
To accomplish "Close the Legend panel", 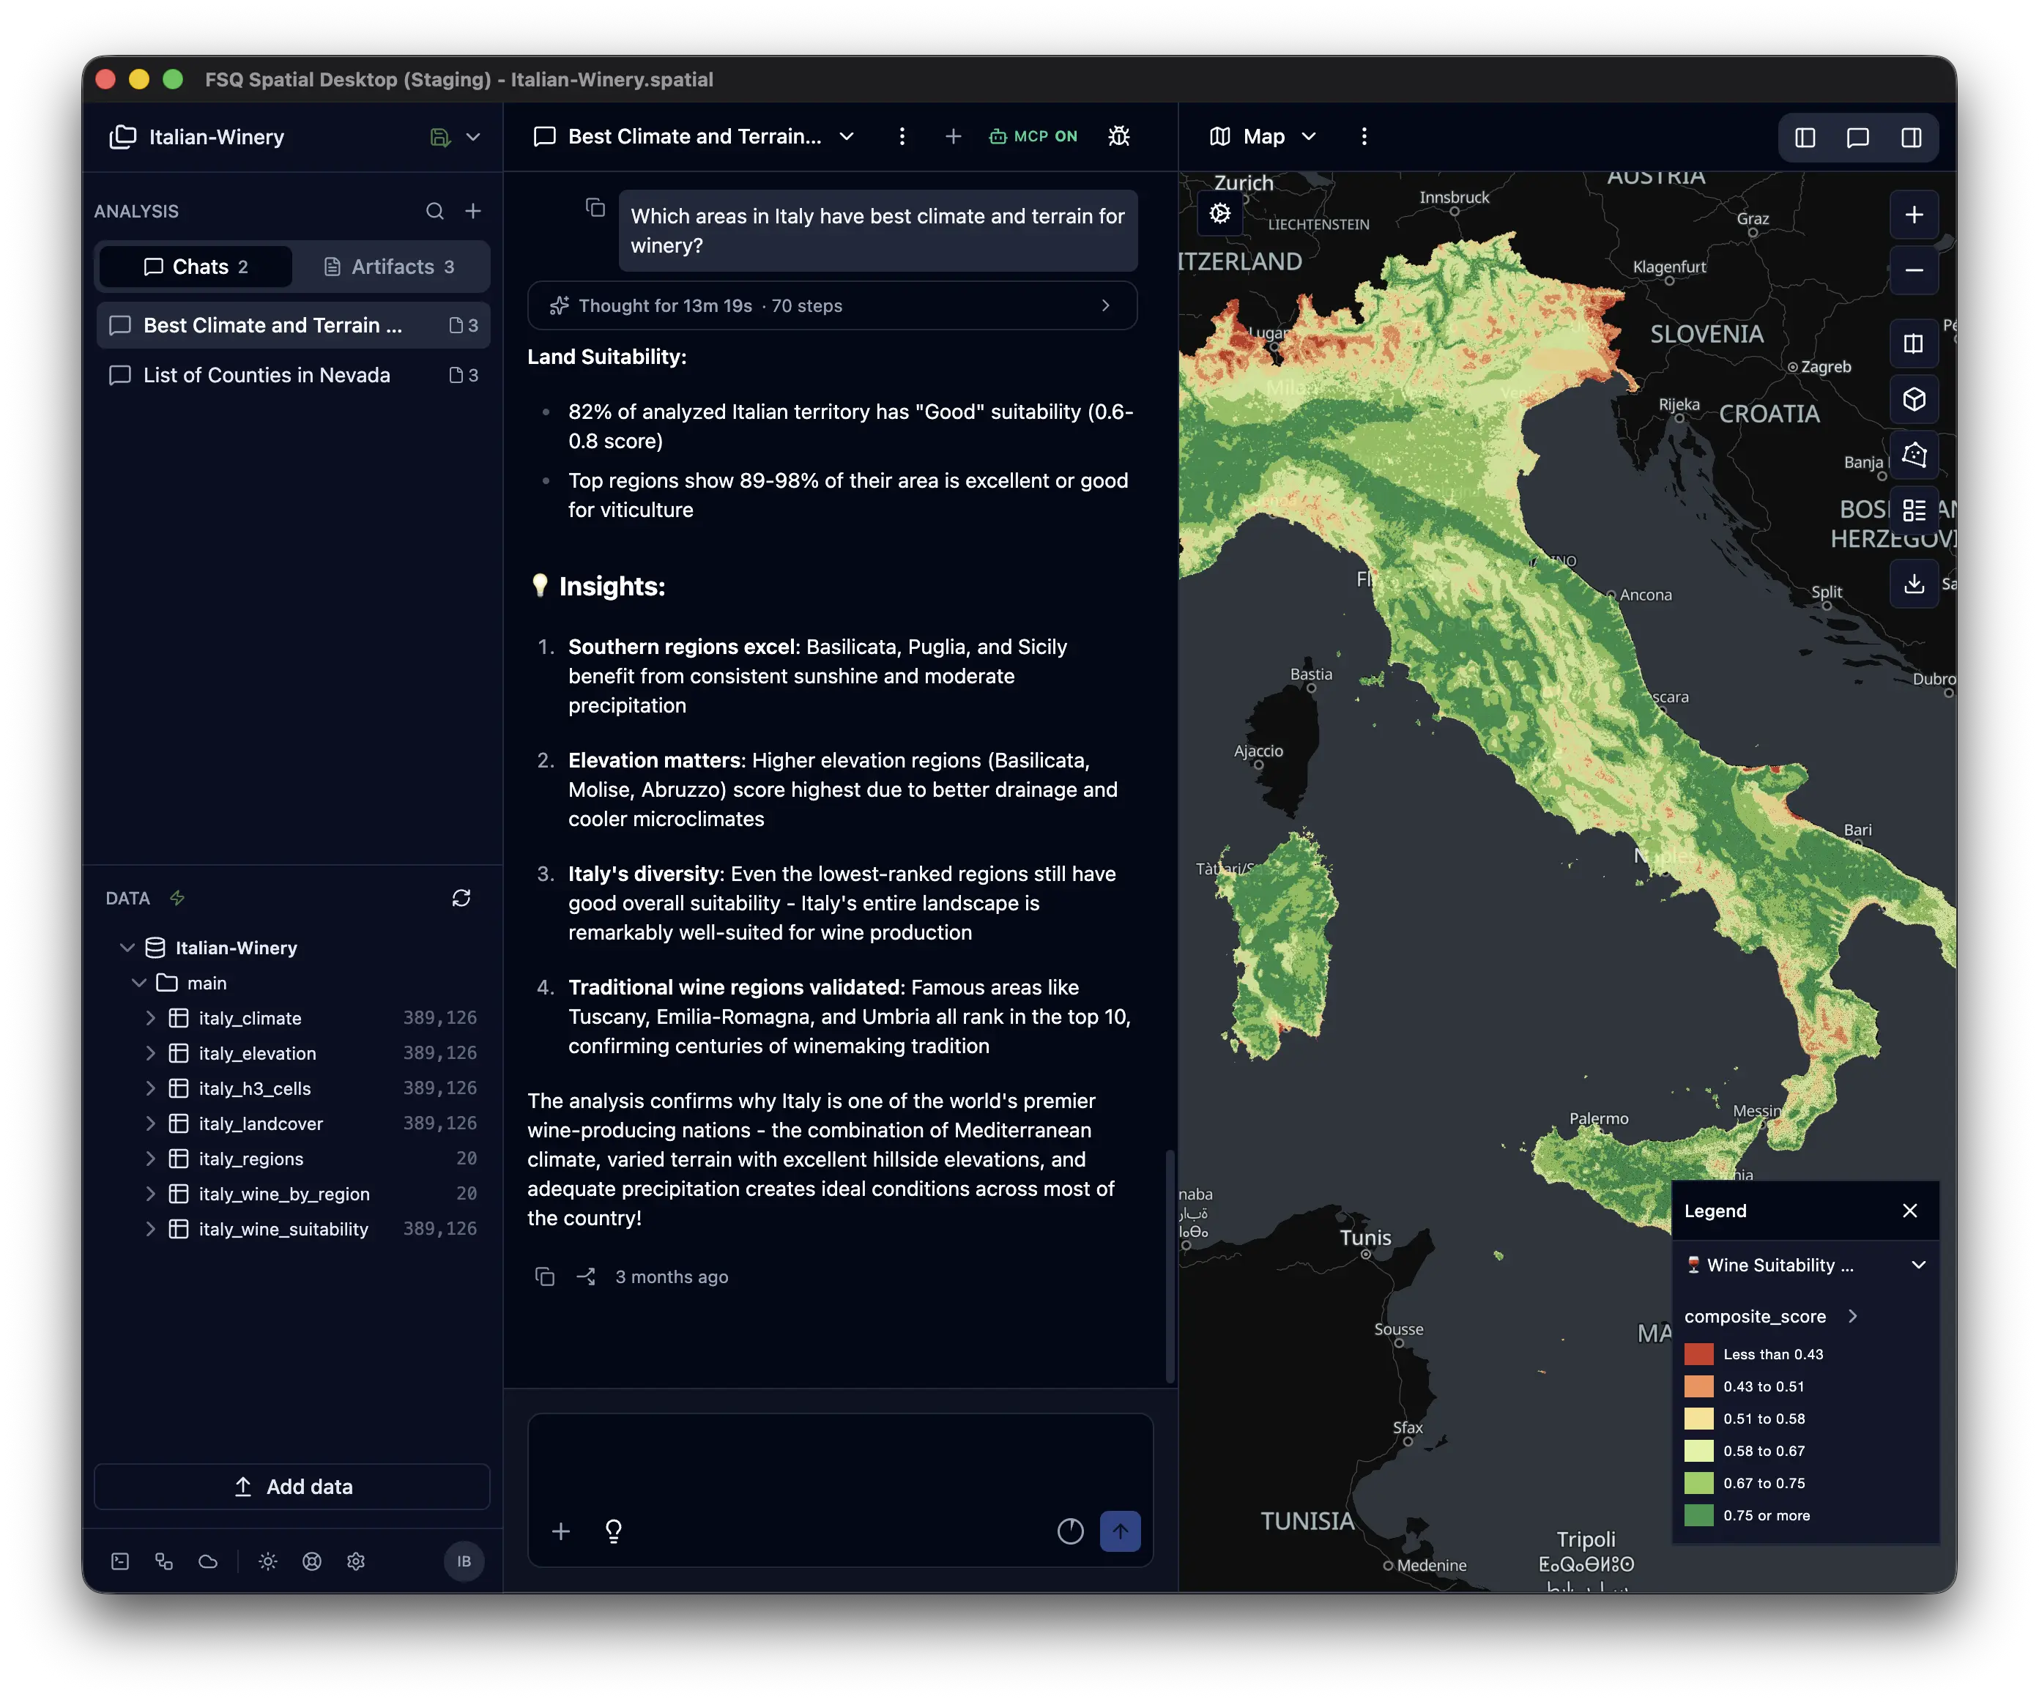I will coord(1909,1210).
